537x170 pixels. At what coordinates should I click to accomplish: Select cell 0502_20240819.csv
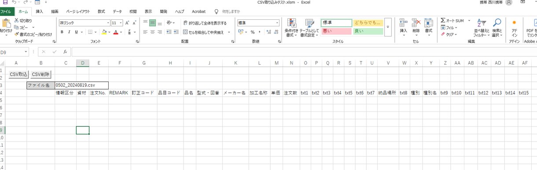click(81, 85)
